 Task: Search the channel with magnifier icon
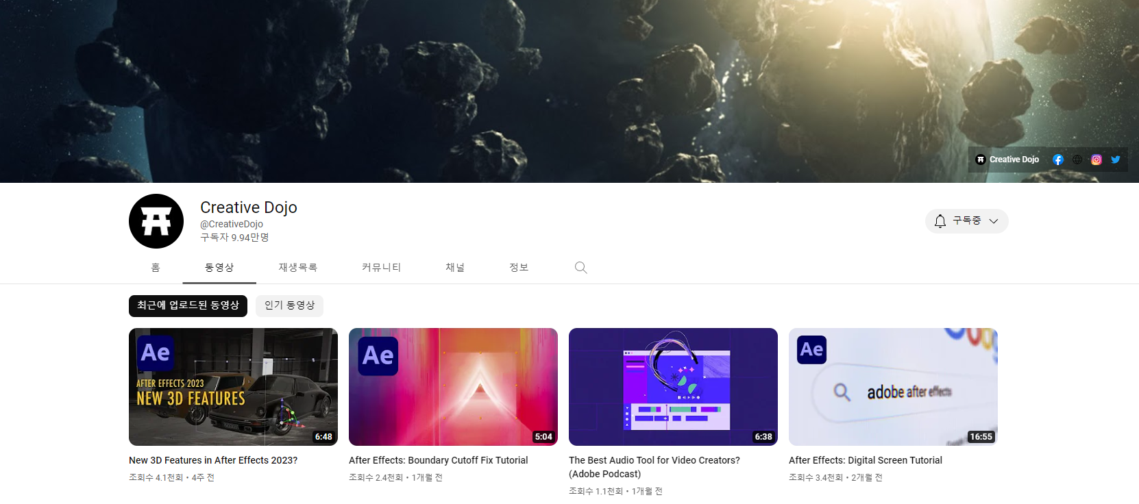coord(581,268)
